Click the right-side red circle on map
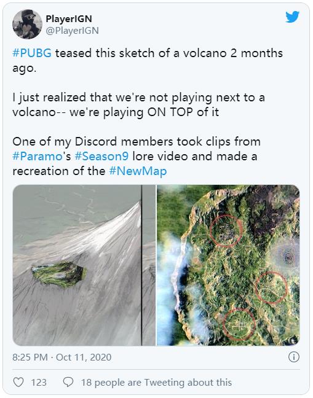313x398 pixels. point(271,287)
